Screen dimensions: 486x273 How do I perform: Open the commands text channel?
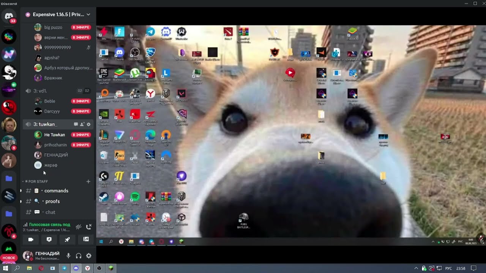pyautogui.click(x=56, y=191)
